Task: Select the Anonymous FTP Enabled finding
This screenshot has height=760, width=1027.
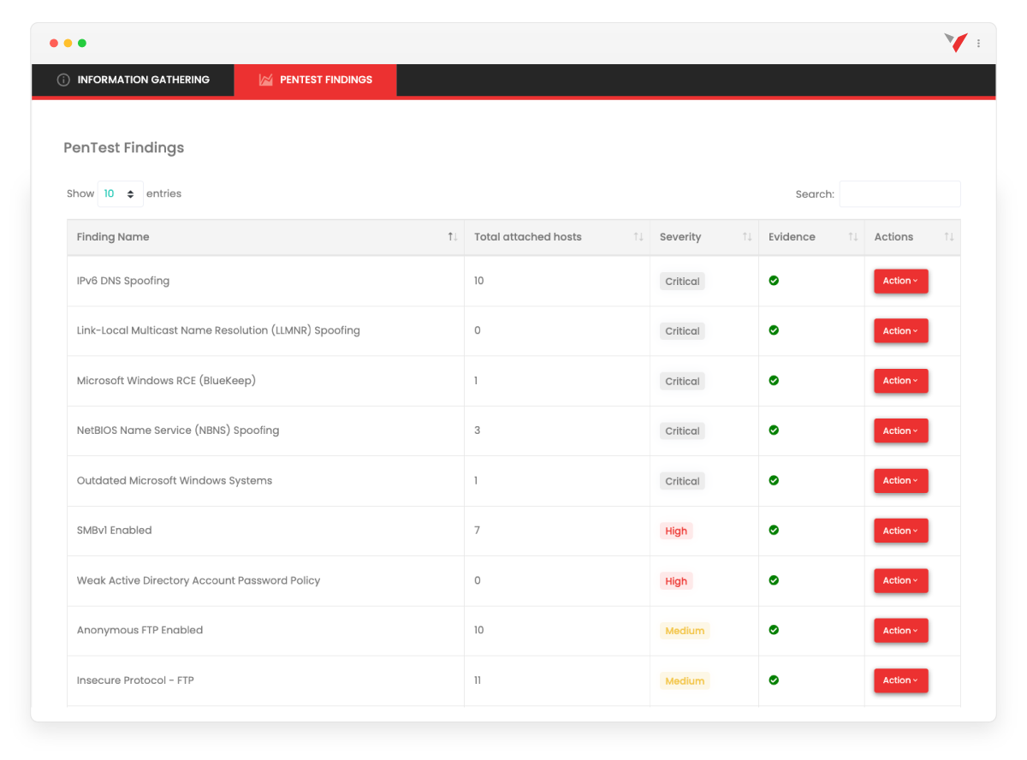Action: coord(140,630)
